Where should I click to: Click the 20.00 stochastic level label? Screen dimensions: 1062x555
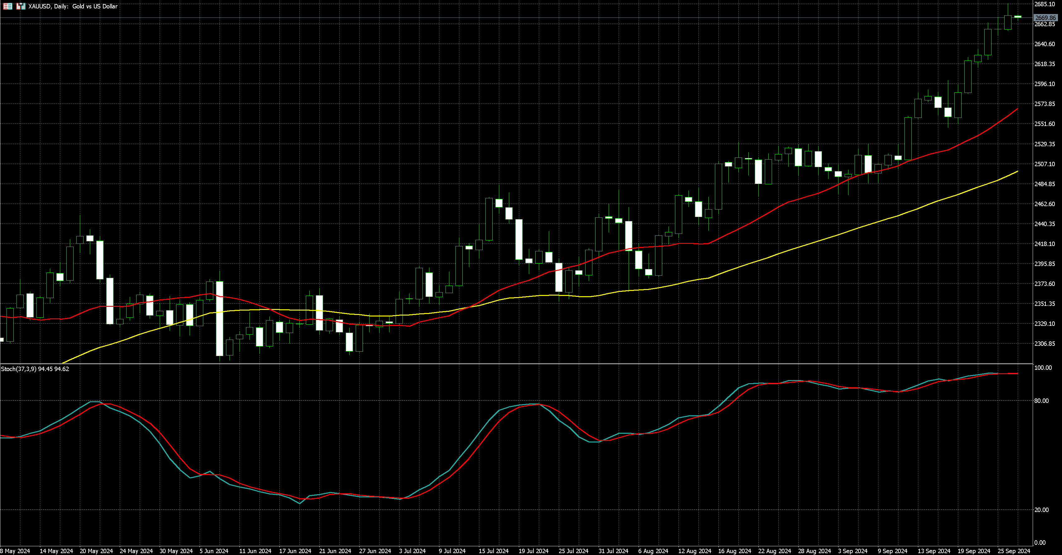[1042, 510]
